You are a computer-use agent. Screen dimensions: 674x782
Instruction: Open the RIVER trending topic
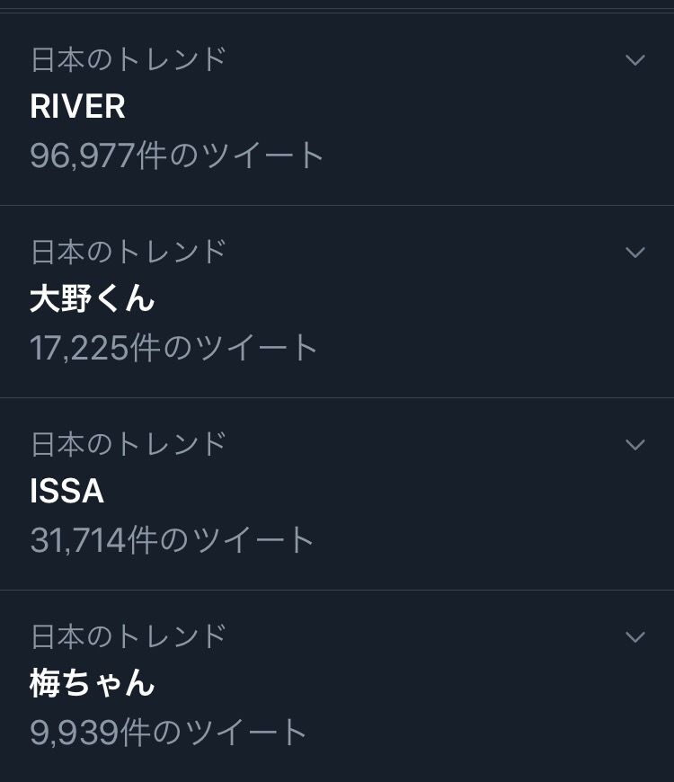click(x=77, y=106)
